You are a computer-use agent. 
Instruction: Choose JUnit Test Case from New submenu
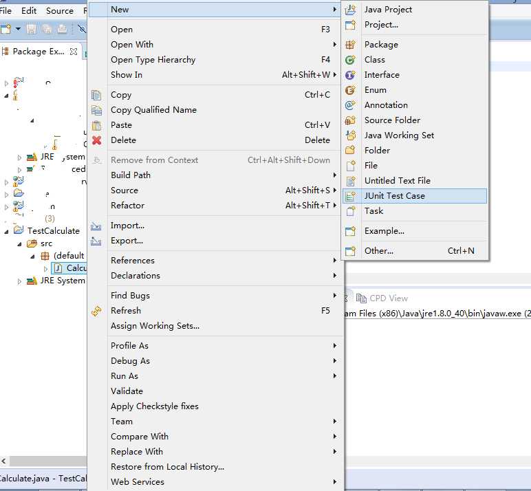pyautogui.click(x=415, y=196)
